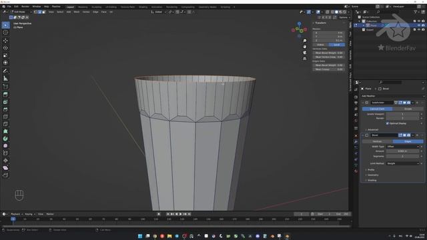Click the Bevel Amount field
Image resolution: width=427 pixels, height=240 pixels.
(x=402, y=151)
